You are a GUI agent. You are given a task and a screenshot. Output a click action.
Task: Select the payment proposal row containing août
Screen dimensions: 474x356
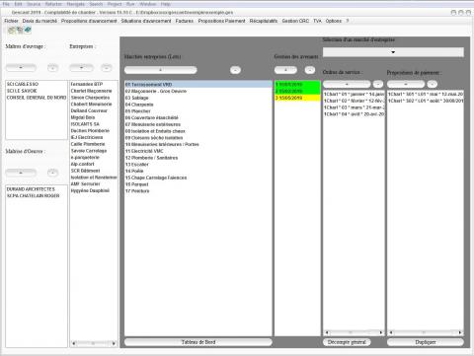426,101
